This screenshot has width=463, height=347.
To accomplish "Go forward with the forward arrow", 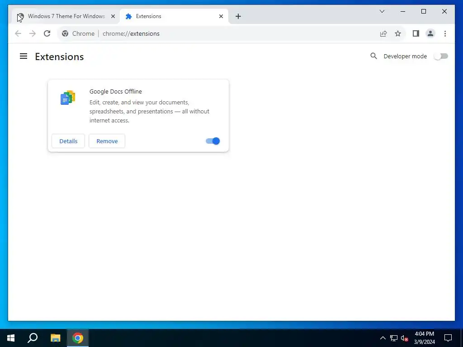I will (x=33, y=33).
